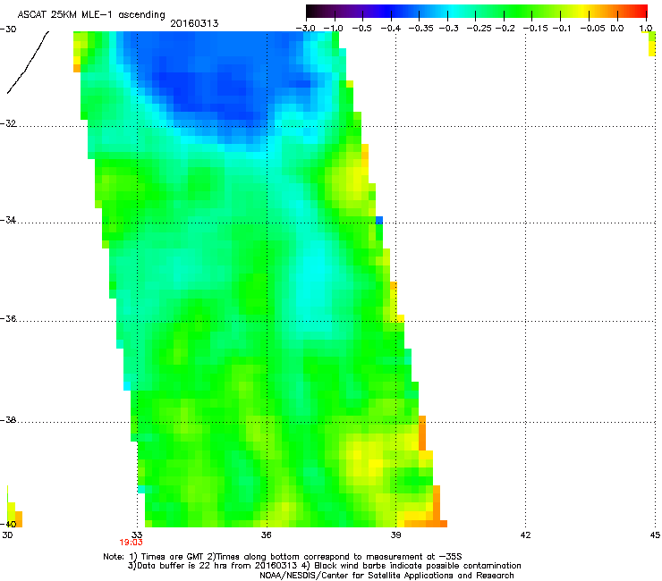
Task: Click the latitude label -32
Action: 8,123
